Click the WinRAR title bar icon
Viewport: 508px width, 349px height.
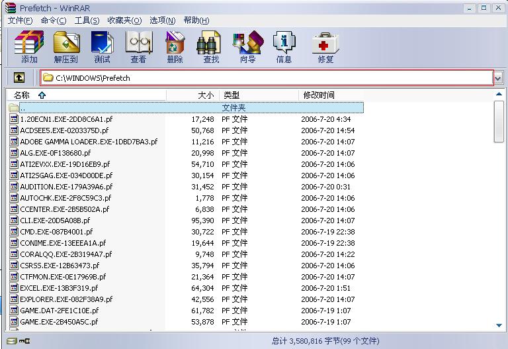pyautogui.click(x=11, y=8)
